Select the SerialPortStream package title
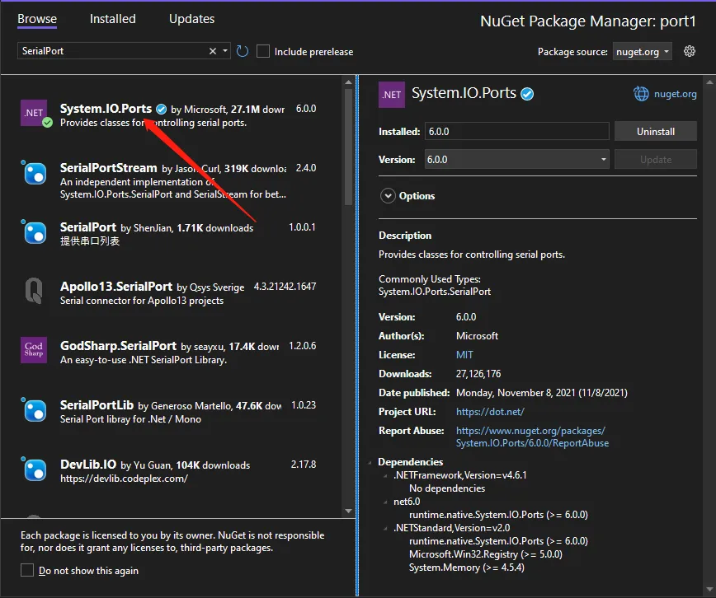716x598 pixels. click(x=109, y=168)
